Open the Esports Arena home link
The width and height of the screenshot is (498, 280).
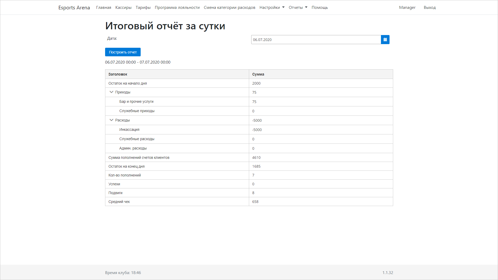coord(74,7)
